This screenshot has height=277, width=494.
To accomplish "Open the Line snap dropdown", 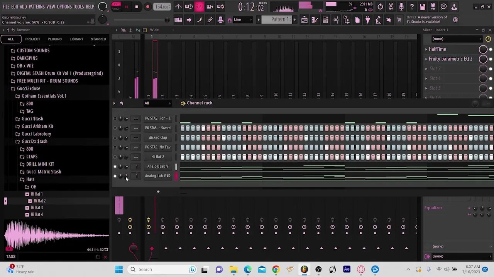I will click(x=242, y=20).
